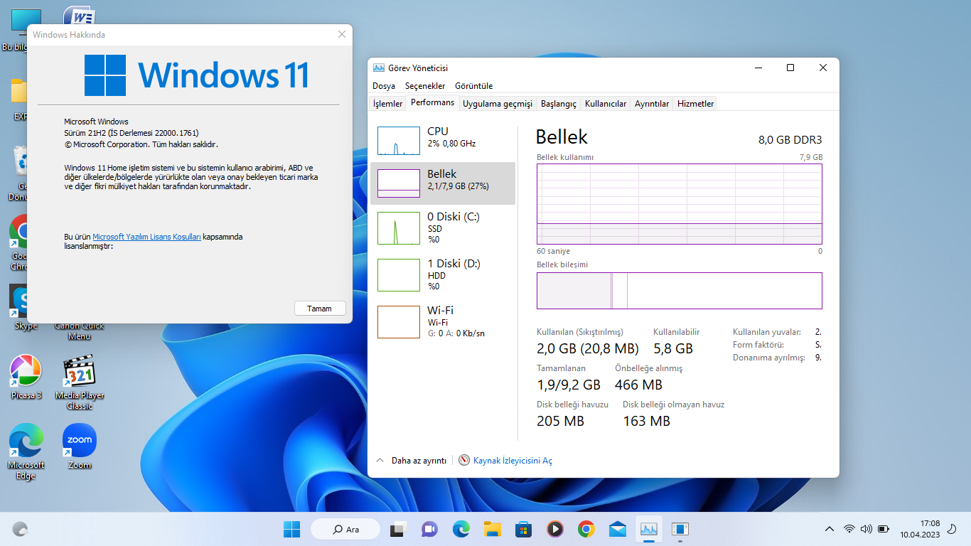Open the Dosya menu in Task Manager
This screenshot has width=971, height=546.
tap(384, 86)
